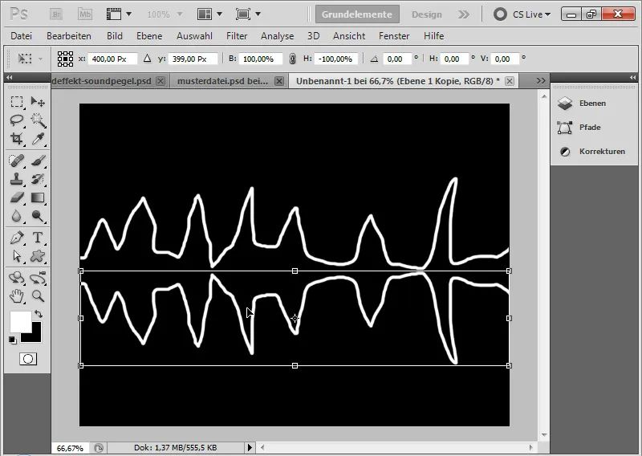
Task: Click the reference point location grid
Action: (65, 59)
